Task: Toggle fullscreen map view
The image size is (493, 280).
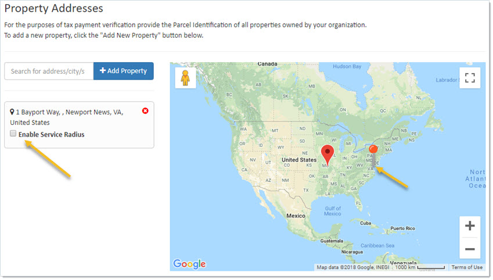Action: (x=470, y=78)
